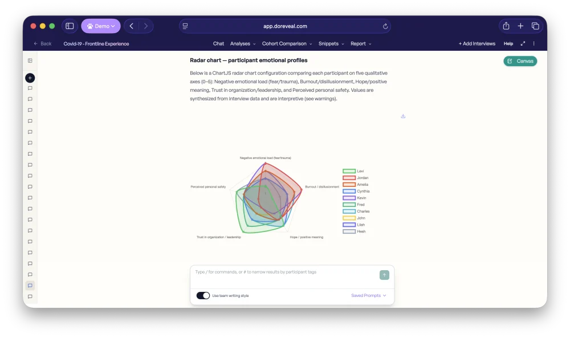
Task: Open the Report dropdown
Action: pos(361,44)
